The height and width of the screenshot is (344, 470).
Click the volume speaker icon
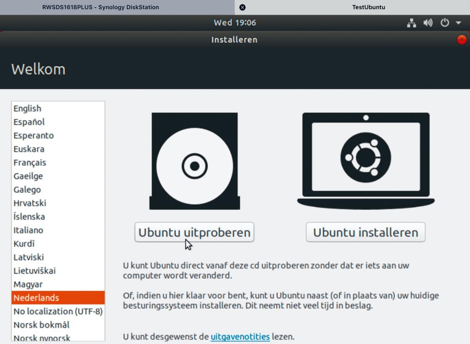pos(428,23)
